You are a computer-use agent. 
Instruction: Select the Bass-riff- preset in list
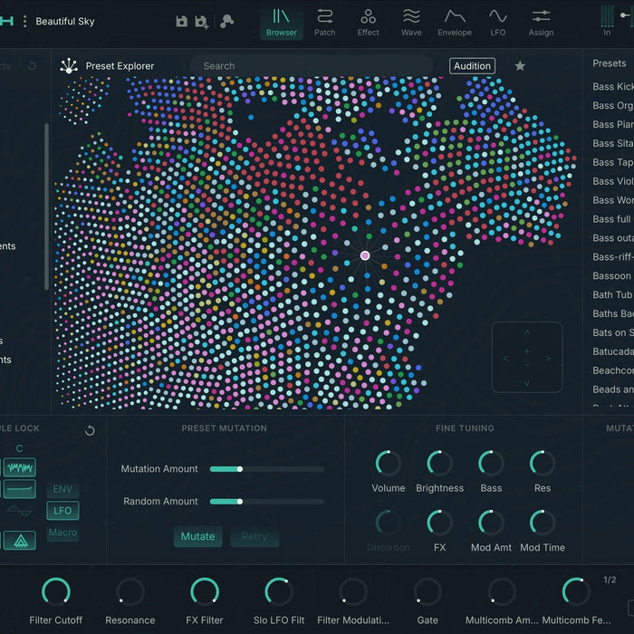tap(613, 256)
